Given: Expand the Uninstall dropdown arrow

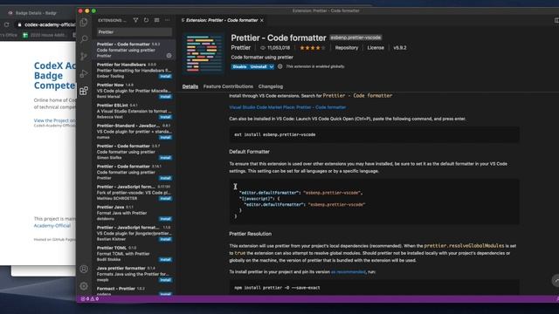Looking at the screenshot, I should [272, 66].
